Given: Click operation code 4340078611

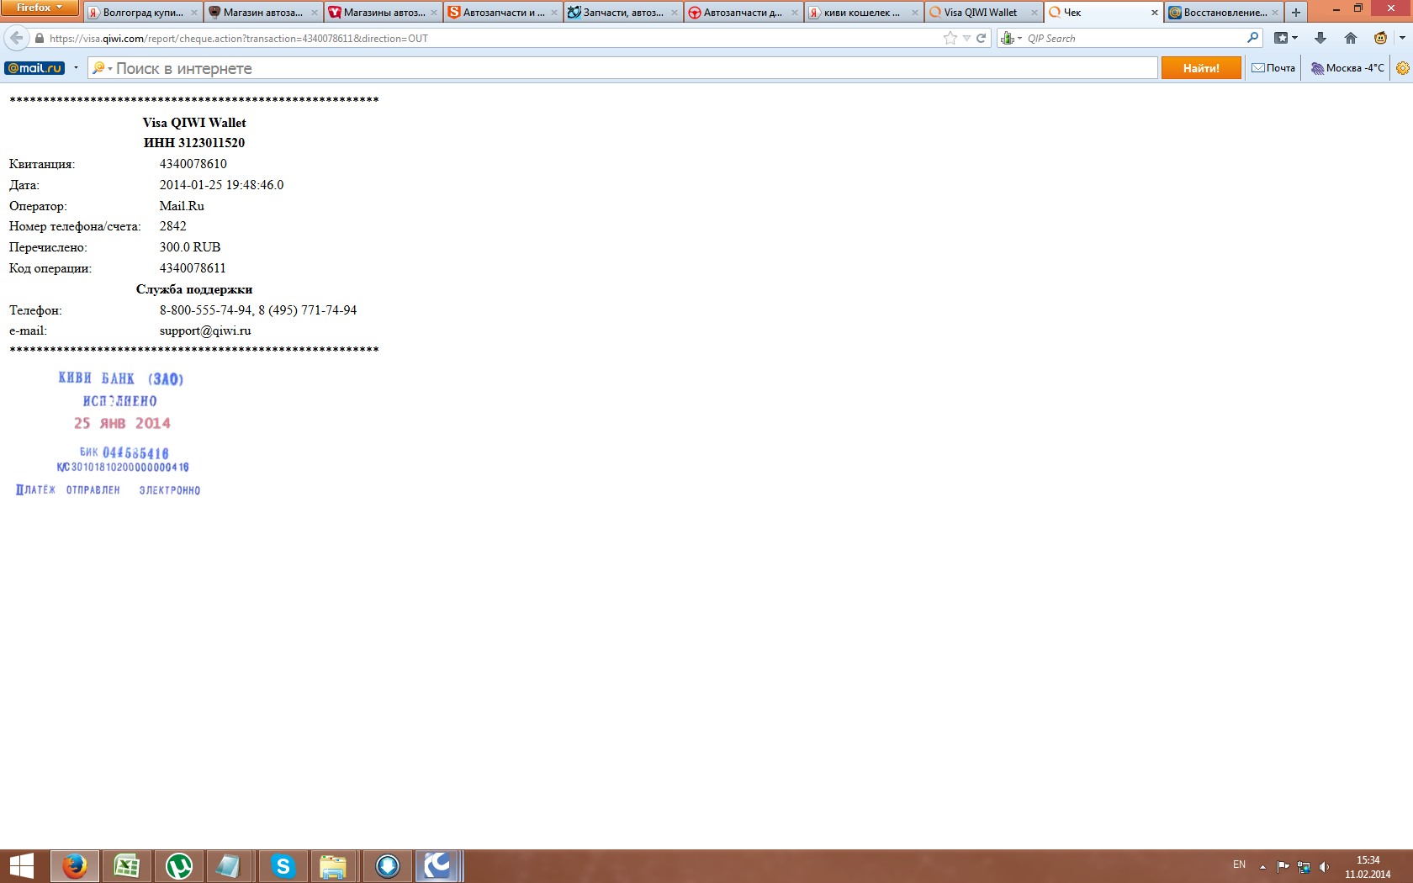Looking at the screenshot, I should coord(193,268).
